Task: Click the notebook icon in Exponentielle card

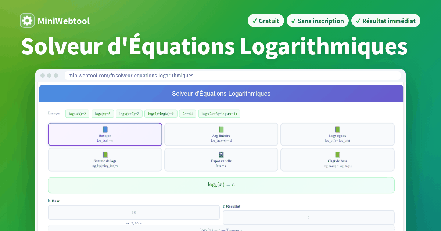Action: tap(221, 155)
